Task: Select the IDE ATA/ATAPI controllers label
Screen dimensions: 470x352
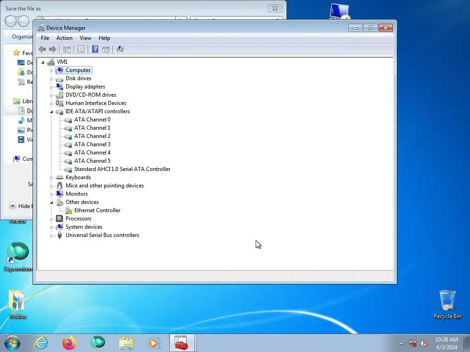Action: tap(98, 111)
